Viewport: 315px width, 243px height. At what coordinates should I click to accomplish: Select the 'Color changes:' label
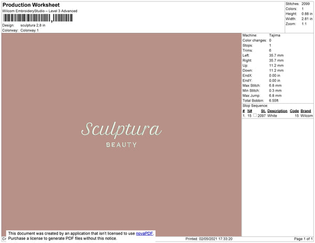[255, 40]
